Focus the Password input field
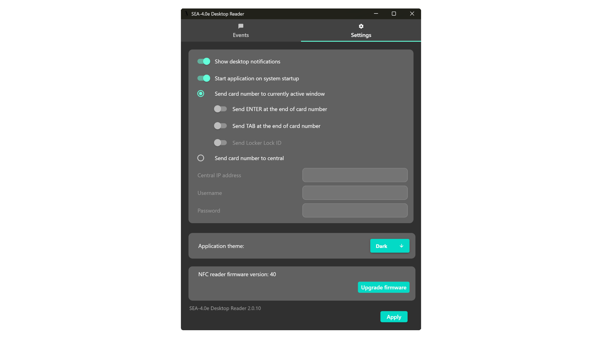This screenshot has height=339, width=602. click(x=355, y=210)
